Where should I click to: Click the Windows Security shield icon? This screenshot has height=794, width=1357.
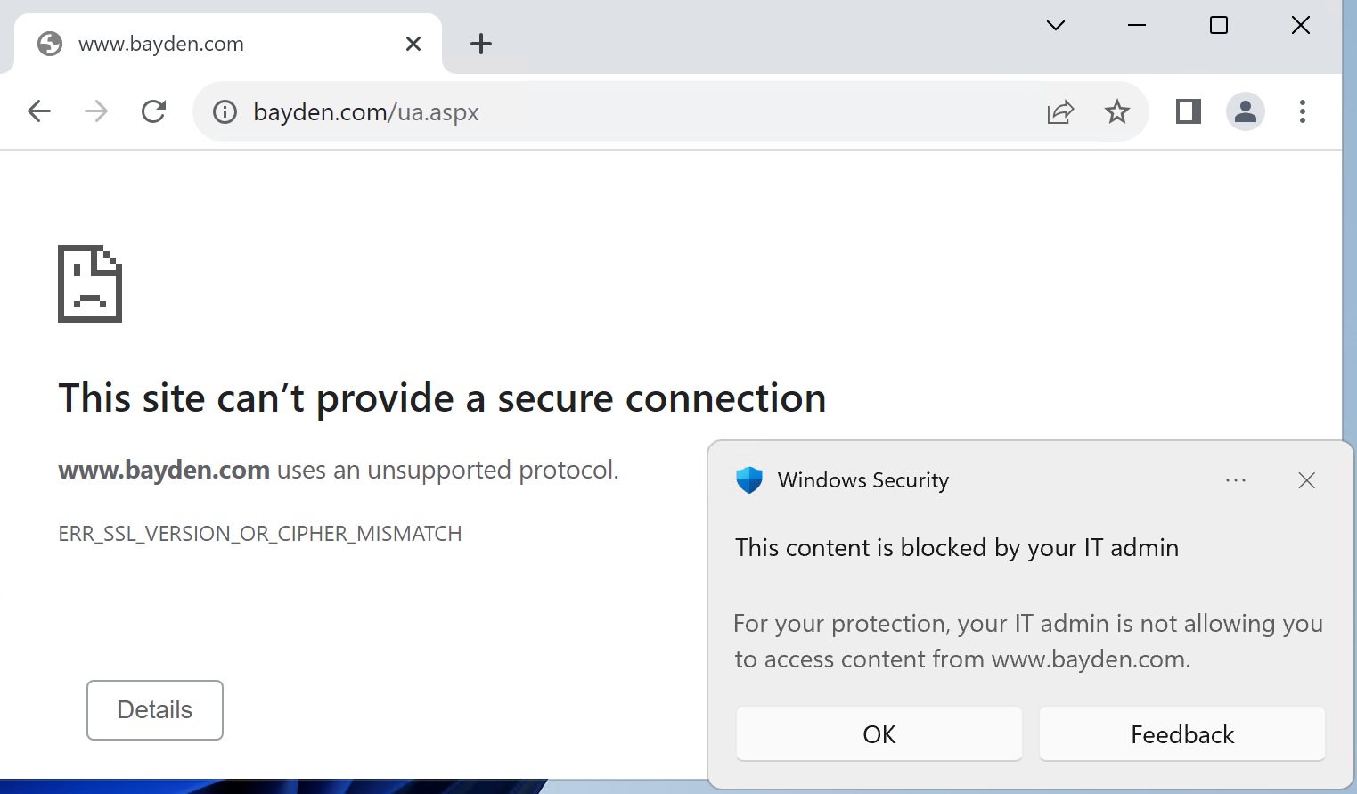click(749, 479)
